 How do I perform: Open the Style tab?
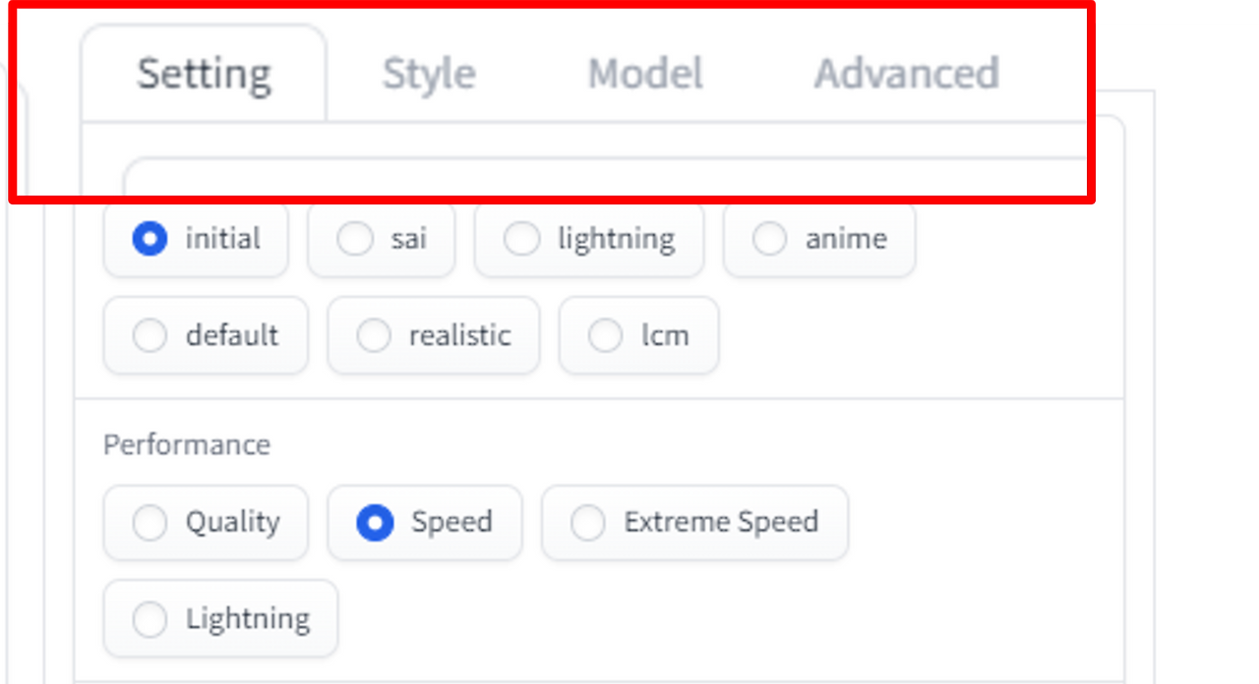[429, 74]
